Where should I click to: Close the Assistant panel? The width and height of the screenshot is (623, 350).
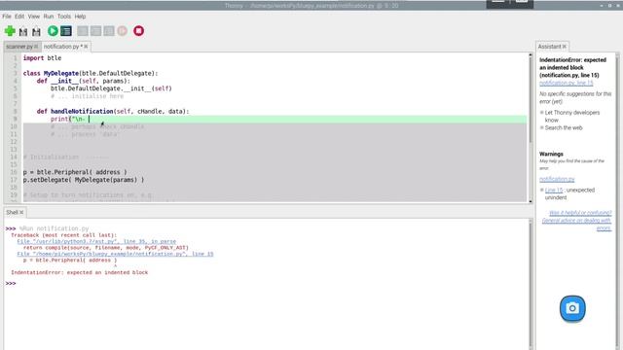[565, 47]
